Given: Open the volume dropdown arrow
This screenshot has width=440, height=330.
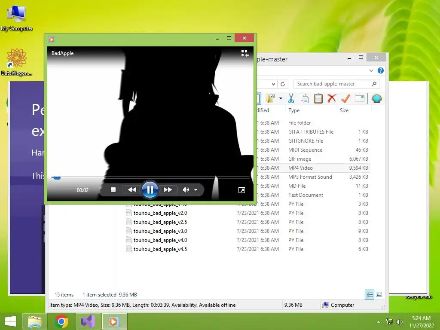Looking at the screenshot, I should pyautogui.click(x=196, y=190).
